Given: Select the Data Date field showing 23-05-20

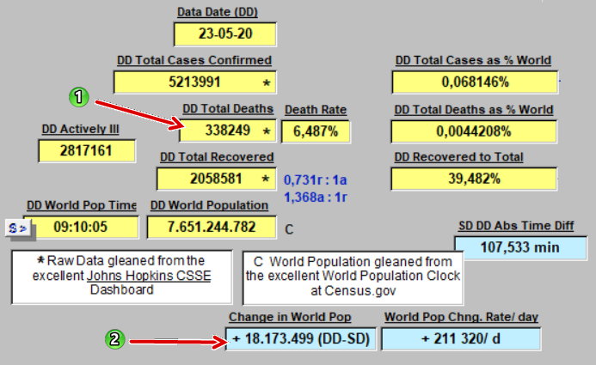Looking at the screenshot, I should [x=225, y=34].
